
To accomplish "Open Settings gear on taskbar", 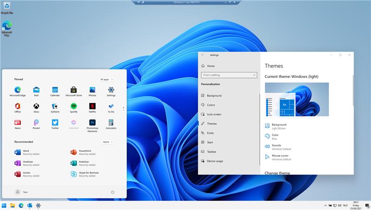I will [x=38, y=205].
